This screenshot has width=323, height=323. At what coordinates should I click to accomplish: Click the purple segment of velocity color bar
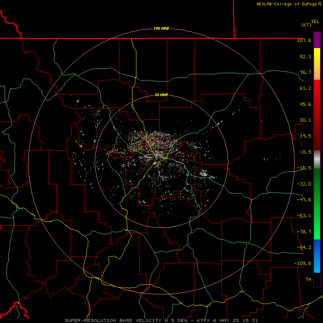pyautogui.click(x=317, y=40)
